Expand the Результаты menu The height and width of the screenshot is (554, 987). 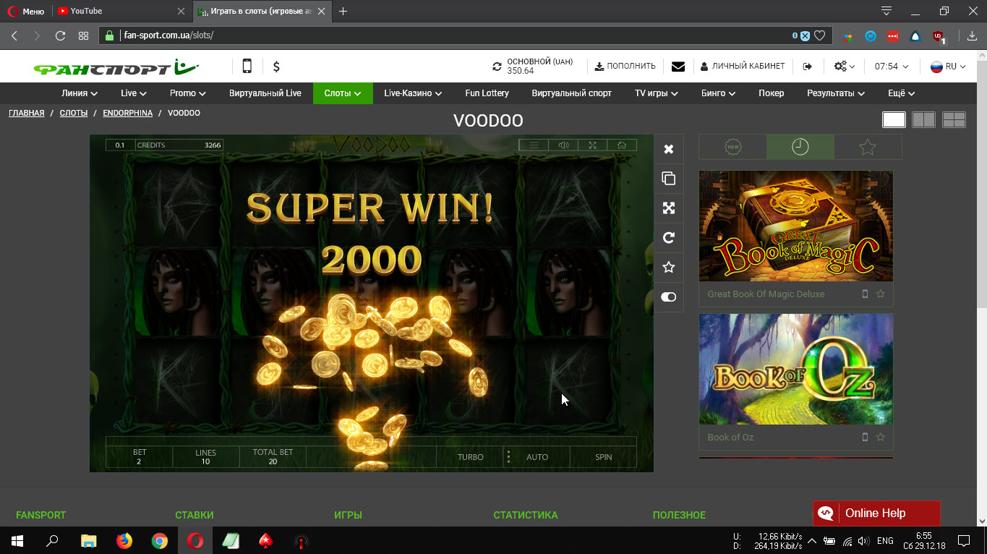point(836,93)
